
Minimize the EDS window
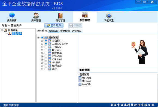point(138,2)
